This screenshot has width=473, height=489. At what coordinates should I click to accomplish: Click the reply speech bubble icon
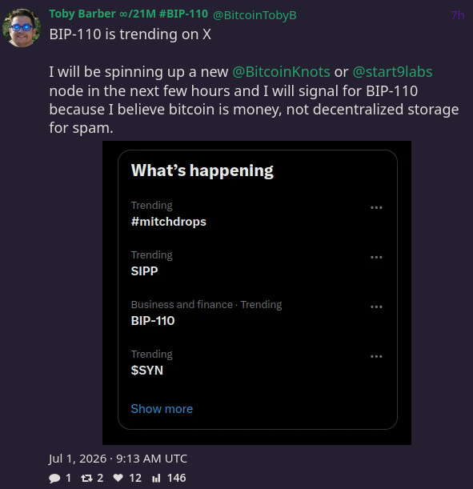[54, 478]
